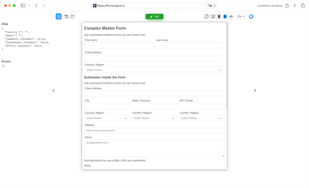Click into the About textarea
309x188 pixels.
154,148
